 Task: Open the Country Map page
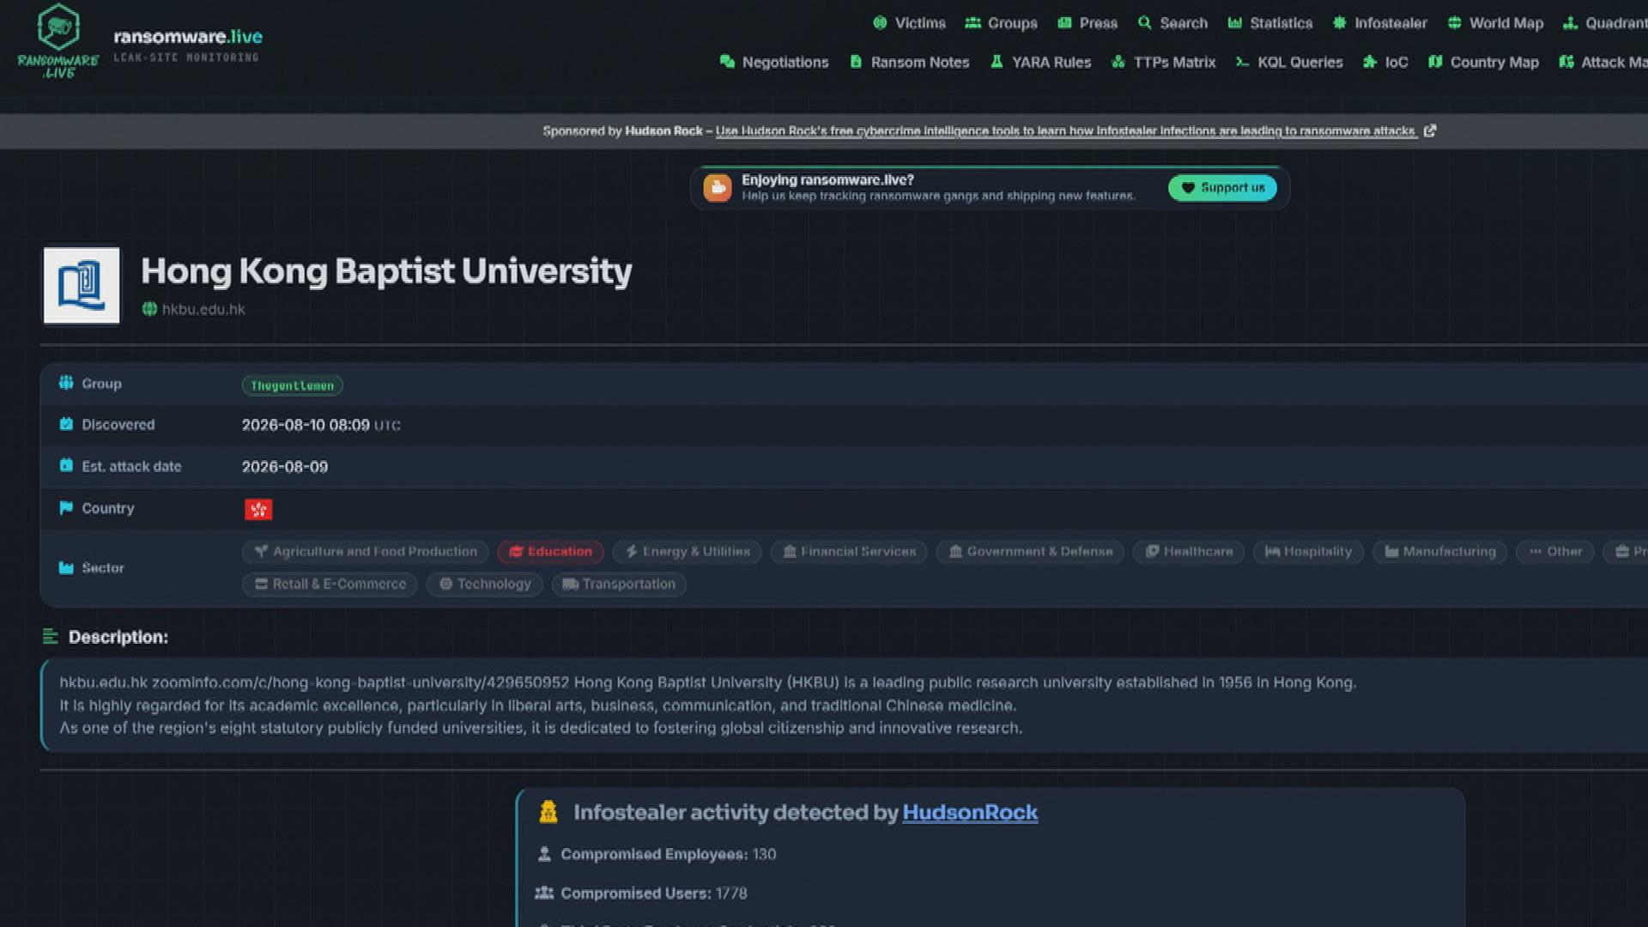point(1483,62)
